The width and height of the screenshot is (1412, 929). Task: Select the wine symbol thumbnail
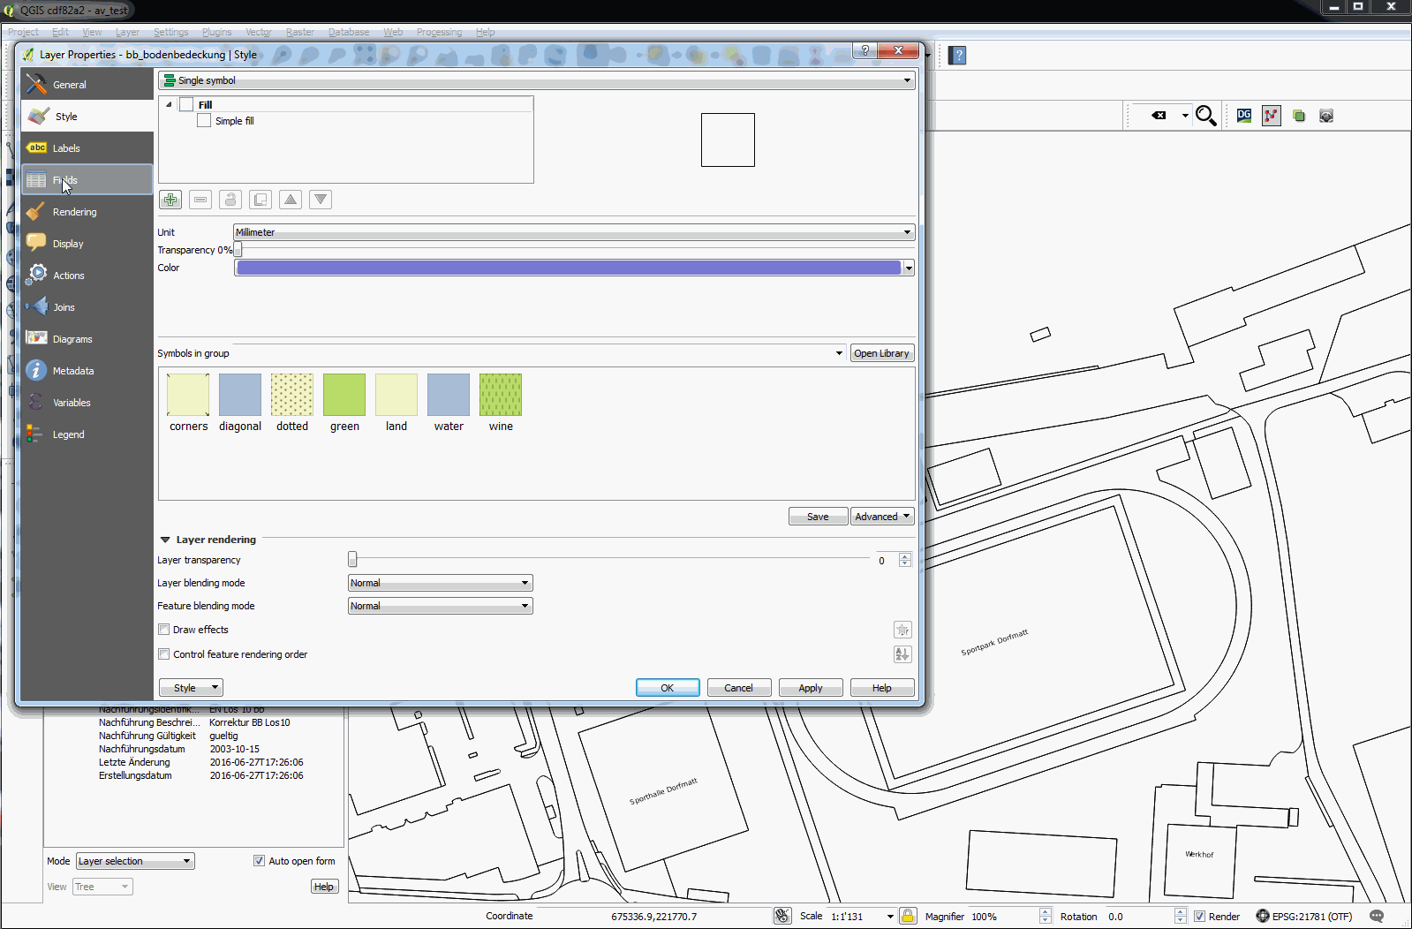(500, 395)
